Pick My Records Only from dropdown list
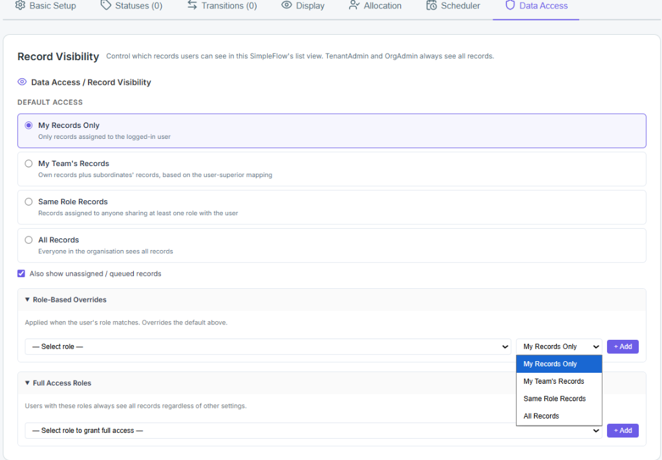Image resolution: width=662 pixels, height=460 pixels. (559, 364)
